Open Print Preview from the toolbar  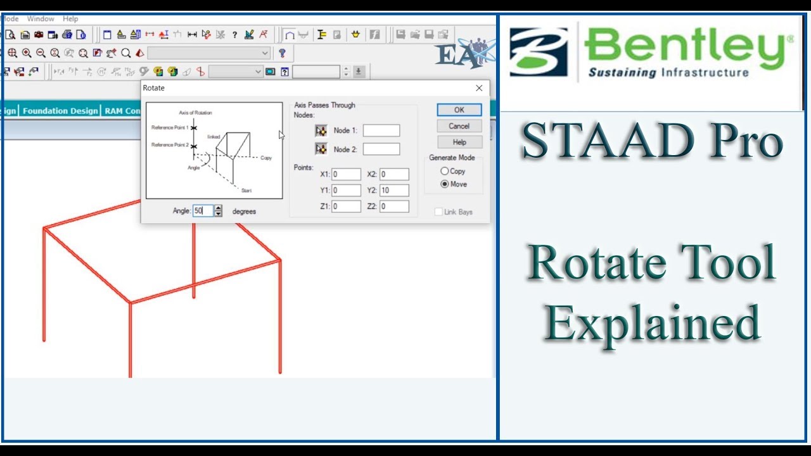coord(10,35)
